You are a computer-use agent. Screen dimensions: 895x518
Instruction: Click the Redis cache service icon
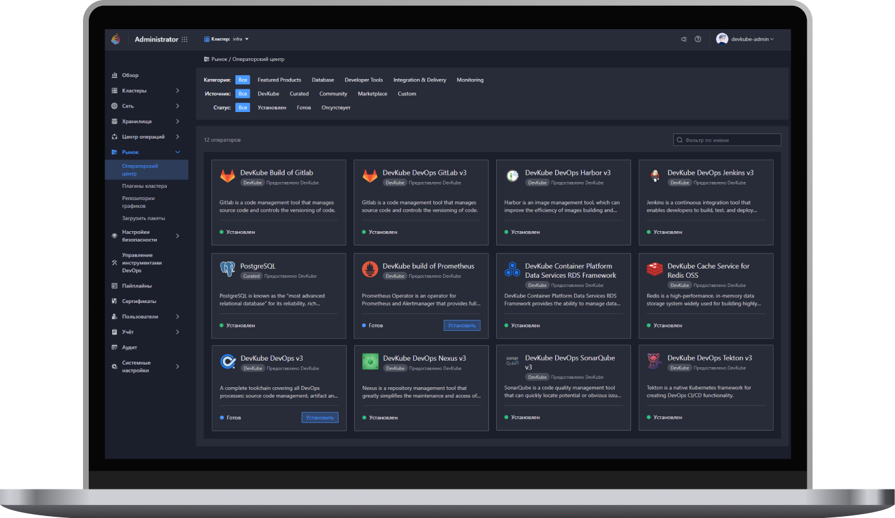tap(654, 269)
